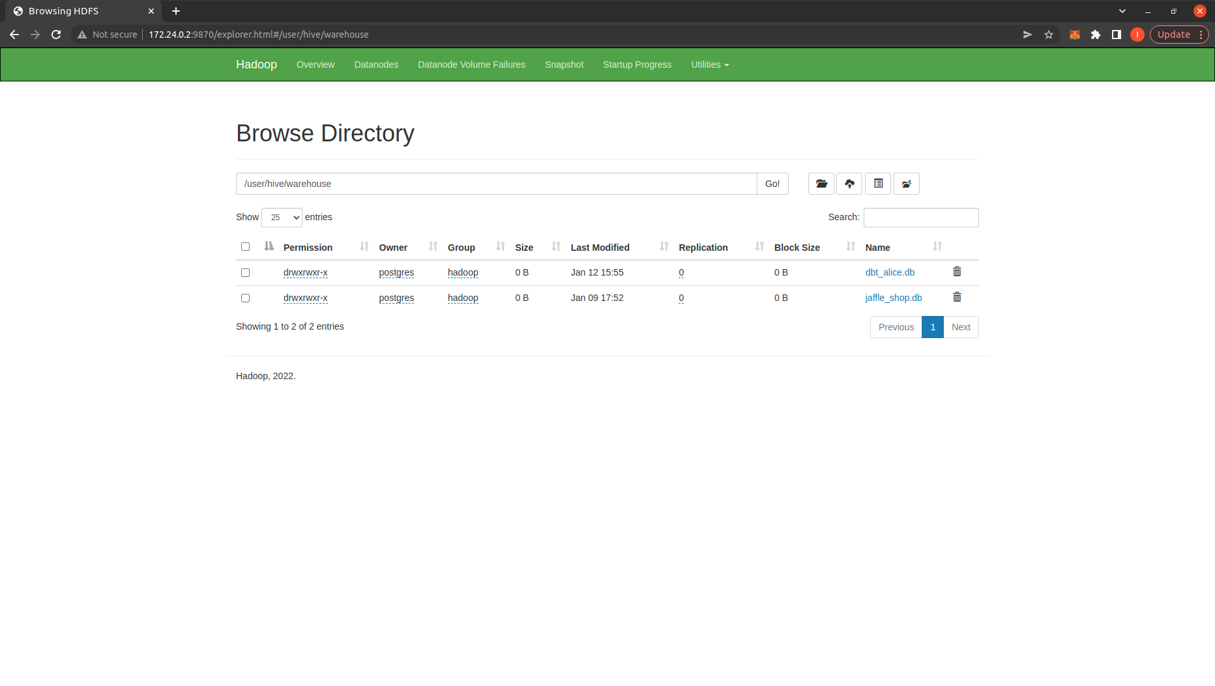Open the jaffle_shop.db directory link
Viewport: 1215px width, 686px height.
[x=894, y=298]
